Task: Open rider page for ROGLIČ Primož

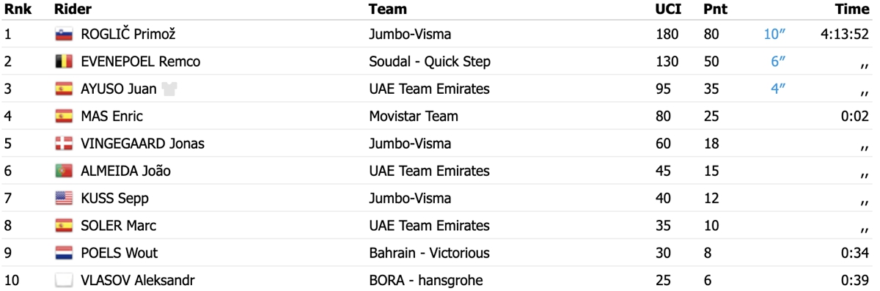Action: [x=128, y=34]
